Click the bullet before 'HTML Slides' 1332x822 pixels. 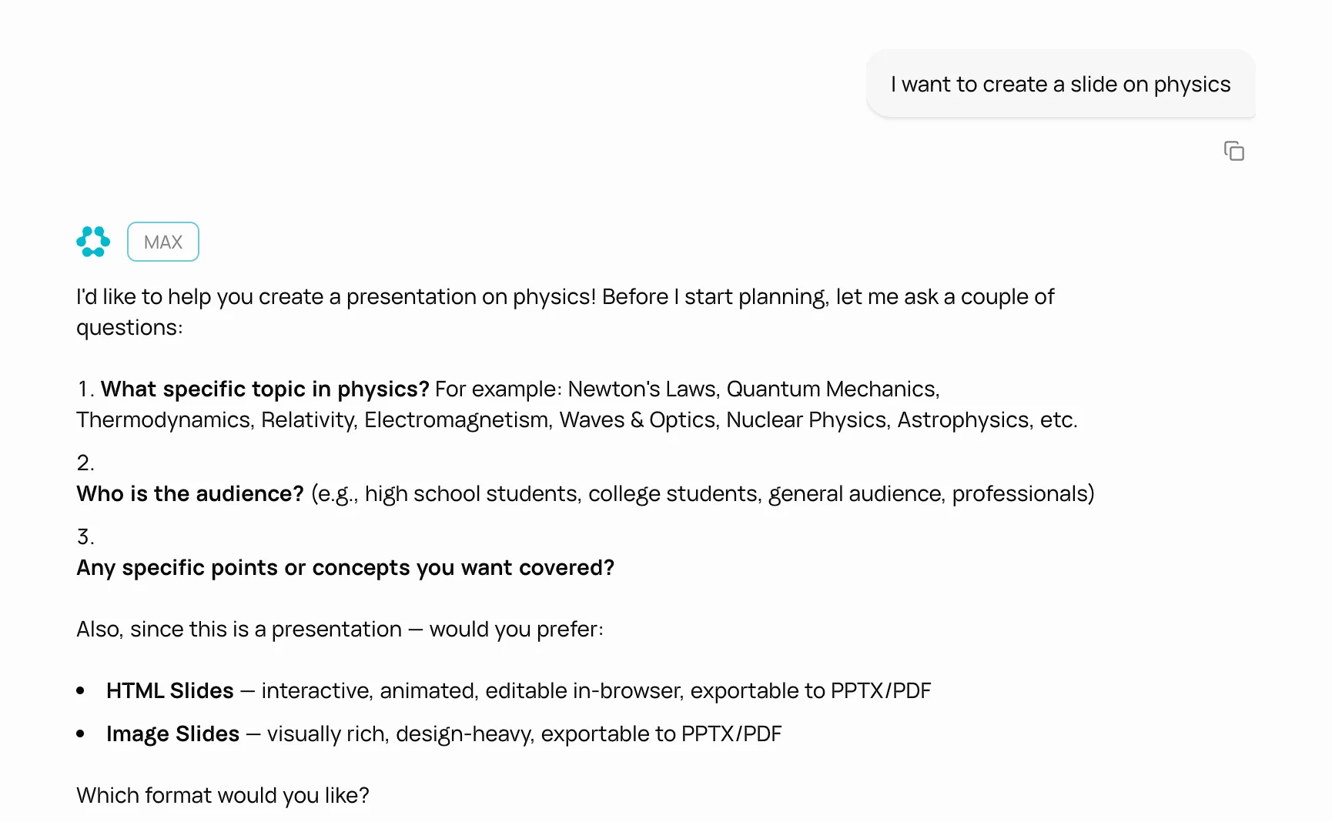click(x=81, y=690)
